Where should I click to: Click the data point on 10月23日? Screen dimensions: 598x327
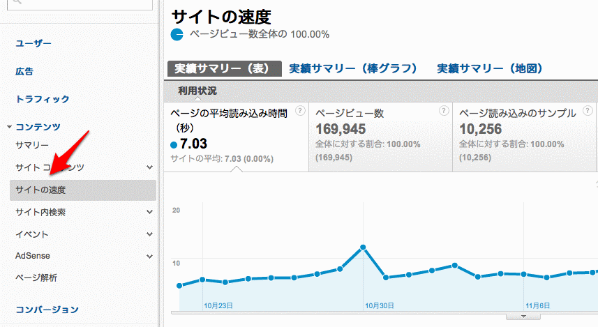[202, 280]
